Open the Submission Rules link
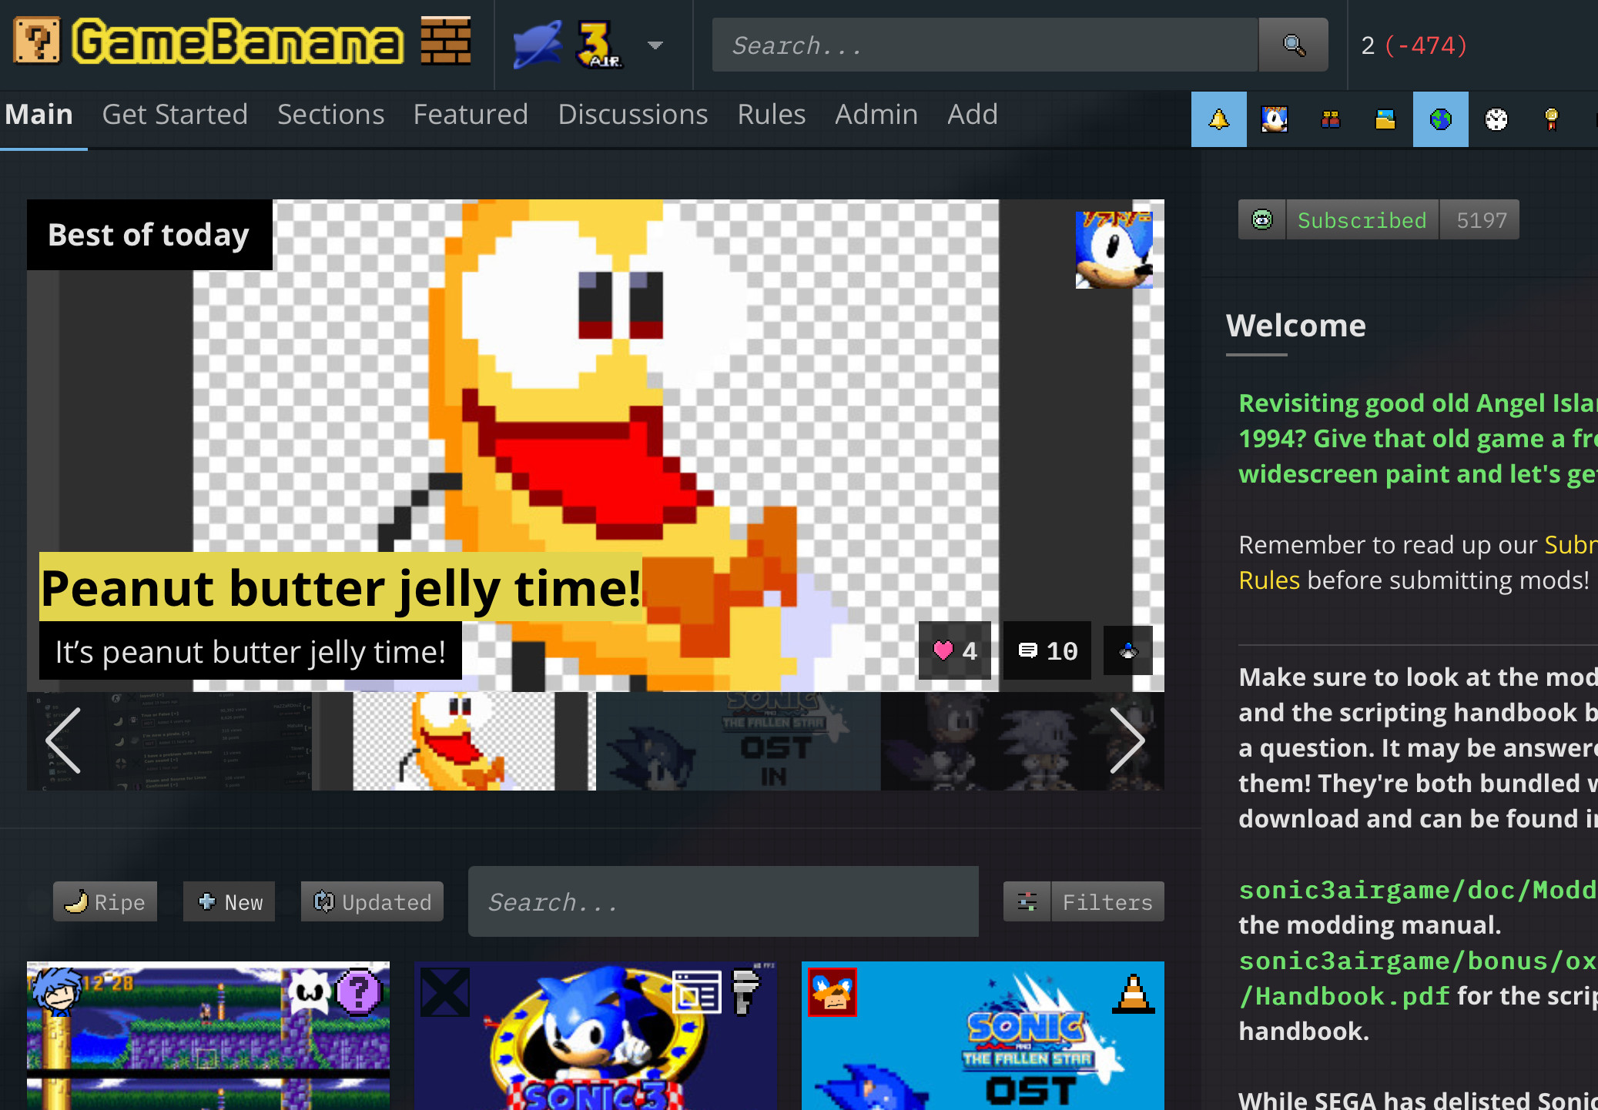This screenshot has width=1598, height=1110. [x=1268, y=580]
